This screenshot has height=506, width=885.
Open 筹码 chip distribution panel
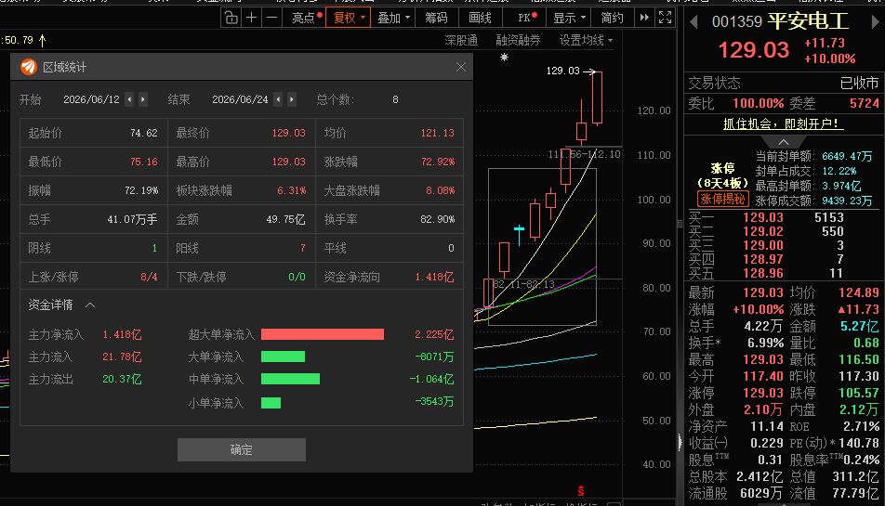(436, 18)
